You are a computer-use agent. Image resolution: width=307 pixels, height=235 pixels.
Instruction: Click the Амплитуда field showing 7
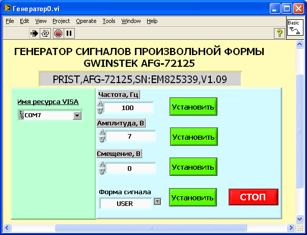[x=130, y=136]
